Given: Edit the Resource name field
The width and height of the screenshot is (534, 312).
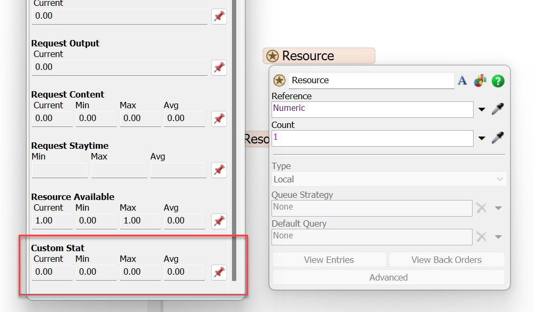Looking at the screenshot, I should pos(371,81).
